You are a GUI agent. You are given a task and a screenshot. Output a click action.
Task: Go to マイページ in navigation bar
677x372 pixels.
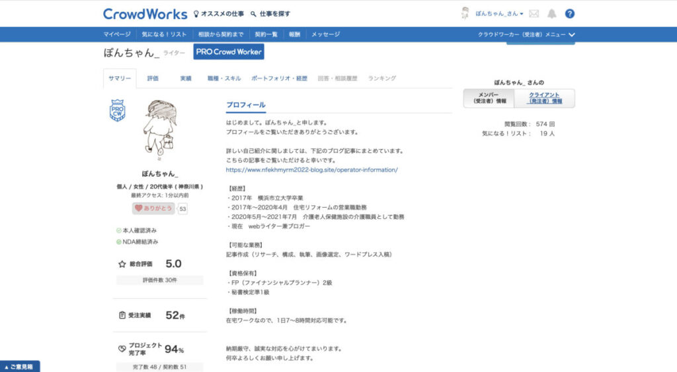[x=117, y=34]
